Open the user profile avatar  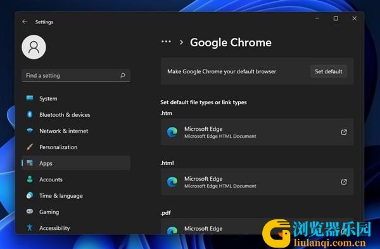click(x=34, y=47)
